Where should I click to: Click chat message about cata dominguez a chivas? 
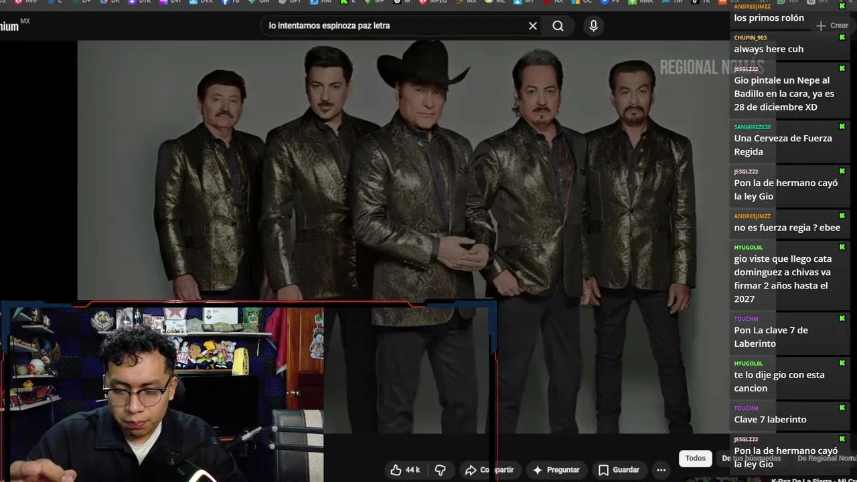pyautogui.click(x=782, y=278)
